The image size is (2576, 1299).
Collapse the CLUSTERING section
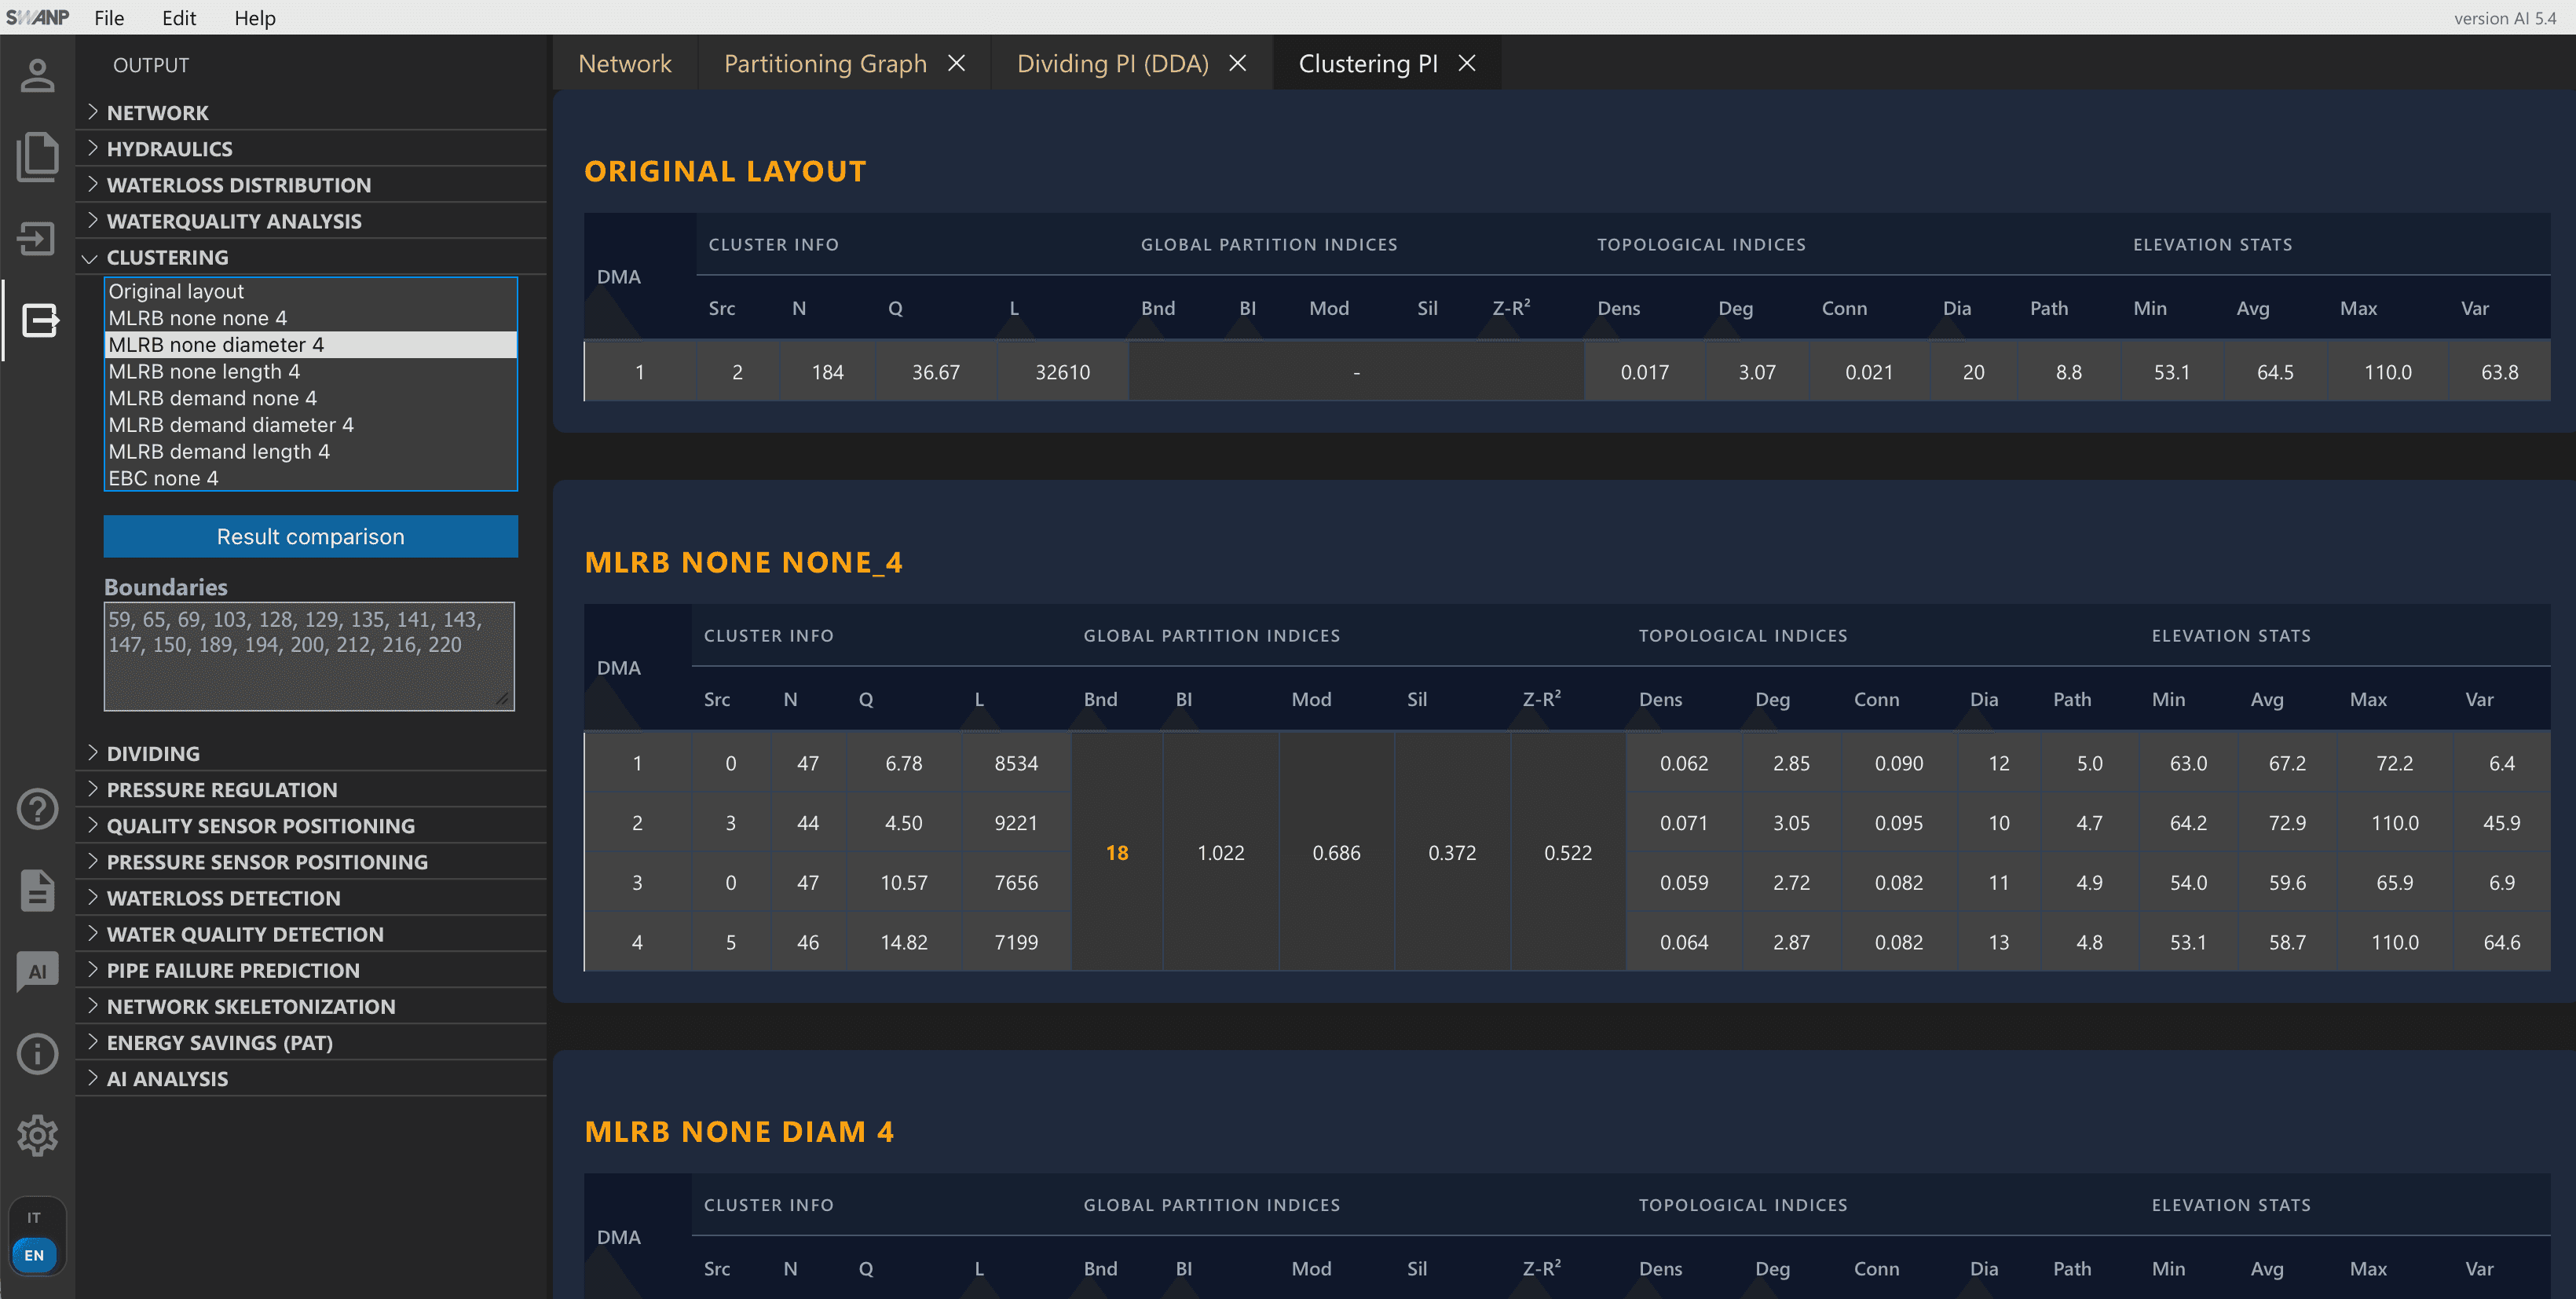[311, 257]
